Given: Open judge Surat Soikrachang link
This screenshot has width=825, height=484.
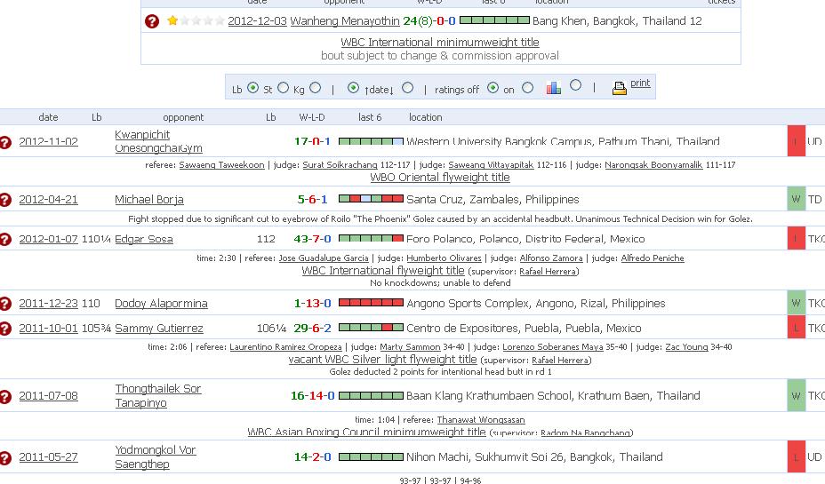Looking at the screenshot, I should click(340, 165).
